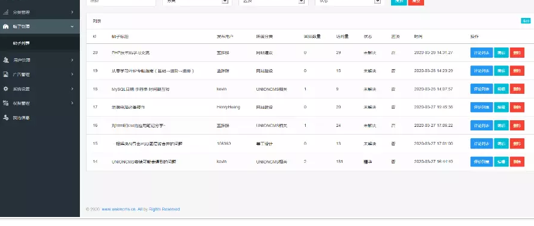The height and width of the screenshot is (226, 534).
Task: Click the username 156360
Action: (x=223, y=144)
